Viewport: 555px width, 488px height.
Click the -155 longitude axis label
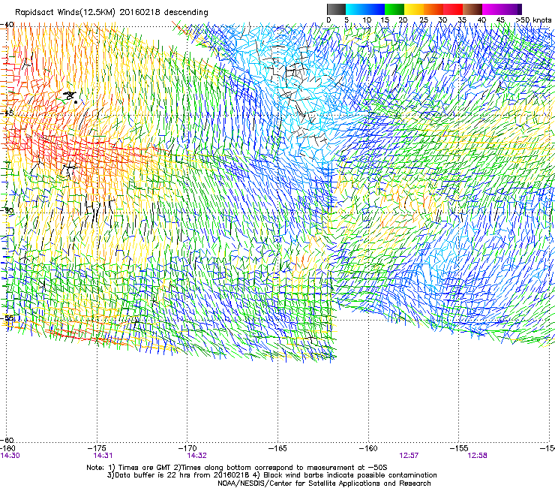pos(459,448)
